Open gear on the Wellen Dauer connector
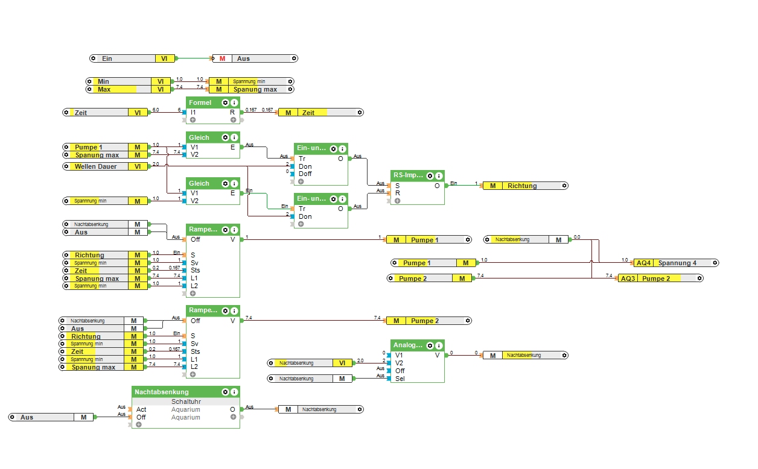This screenshot has width=758, height=469. pyautogui.click(x=66, y=166)
